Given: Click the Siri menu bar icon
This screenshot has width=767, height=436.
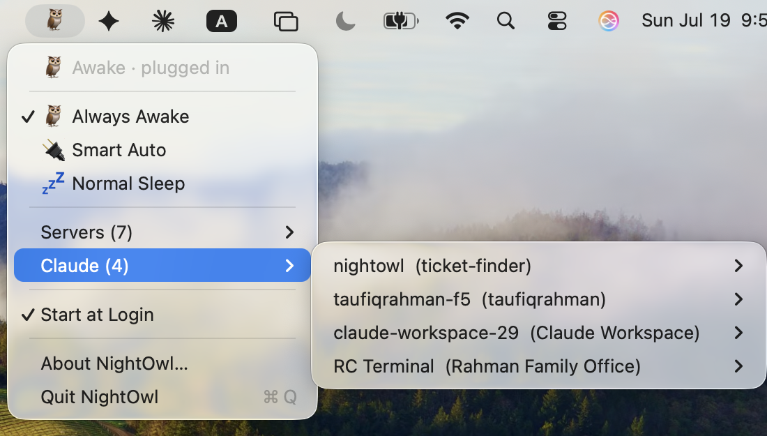Looking at the screenshot, I should click(x=609, y=21).
